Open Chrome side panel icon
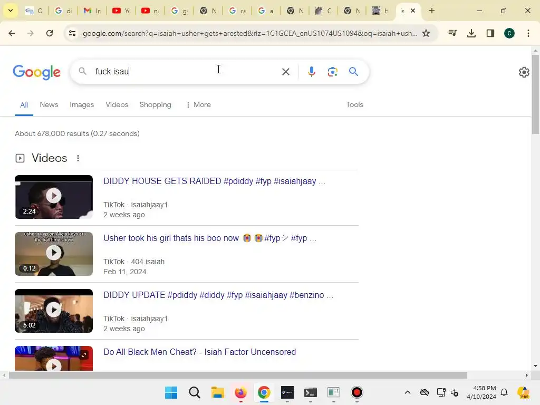Viewport: 540px width, 405px height. coord(490,33)
